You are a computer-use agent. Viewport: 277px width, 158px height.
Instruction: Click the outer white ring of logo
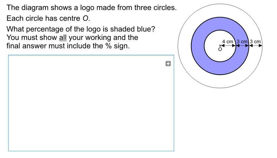(x=220, y=81)
